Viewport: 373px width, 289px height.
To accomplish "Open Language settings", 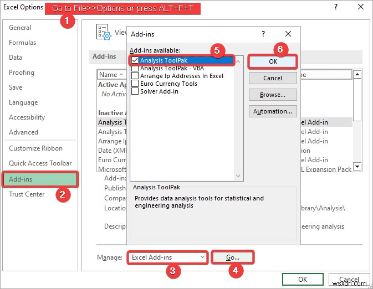I will pos(23,102).
